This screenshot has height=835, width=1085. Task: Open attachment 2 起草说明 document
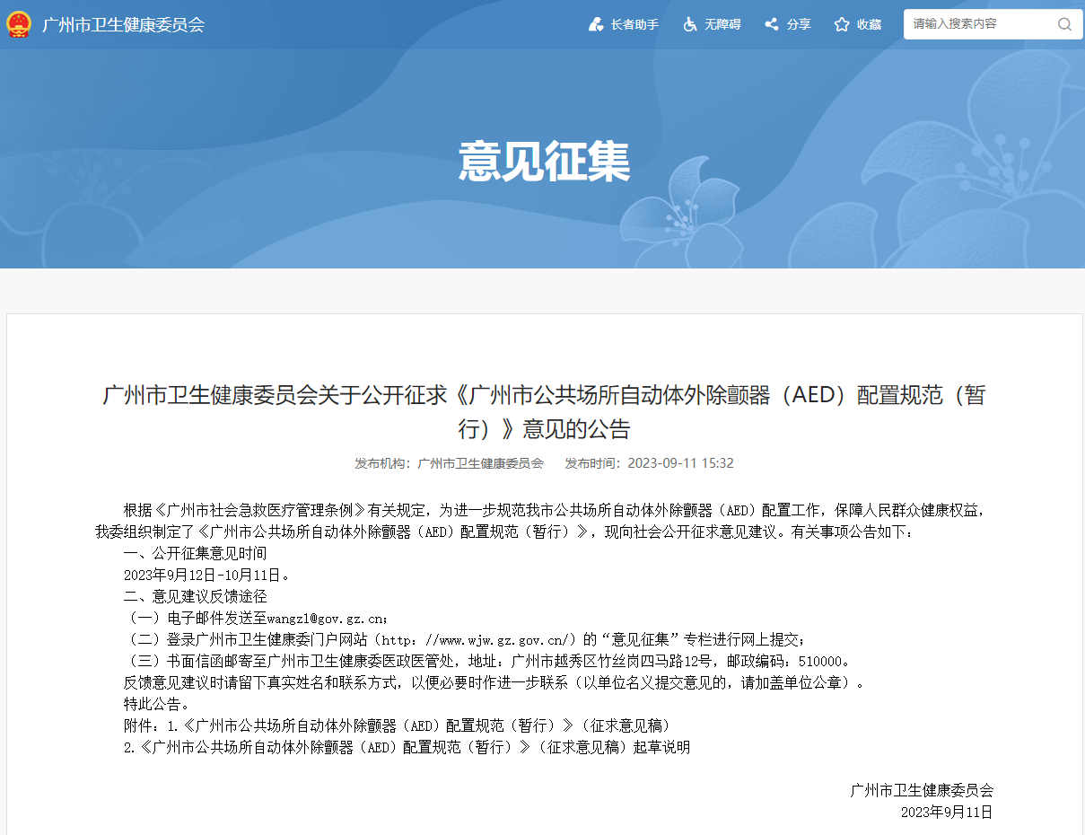(413, 747)
